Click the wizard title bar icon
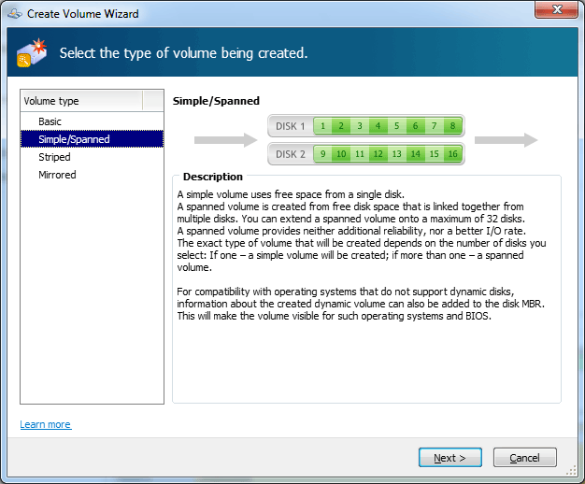Screen dimensions: 585x484 (15, 14)
